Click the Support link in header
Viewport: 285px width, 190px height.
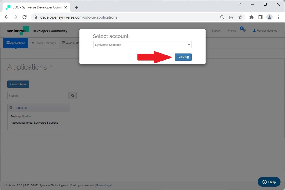pos(217,30)
